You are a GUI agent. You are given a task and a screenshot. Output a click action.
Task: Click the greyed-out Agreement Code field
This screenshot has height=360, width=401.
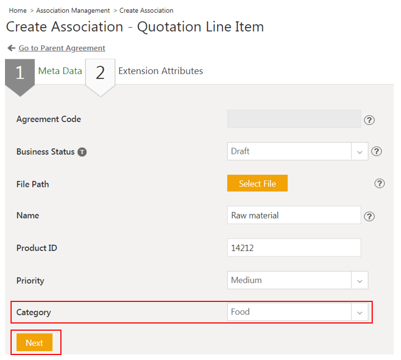[x=294, y=119]
